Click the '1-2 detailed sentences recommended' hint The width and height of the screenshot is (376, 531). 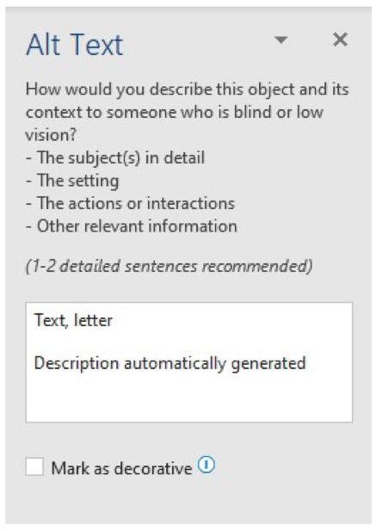coord(169,267)
